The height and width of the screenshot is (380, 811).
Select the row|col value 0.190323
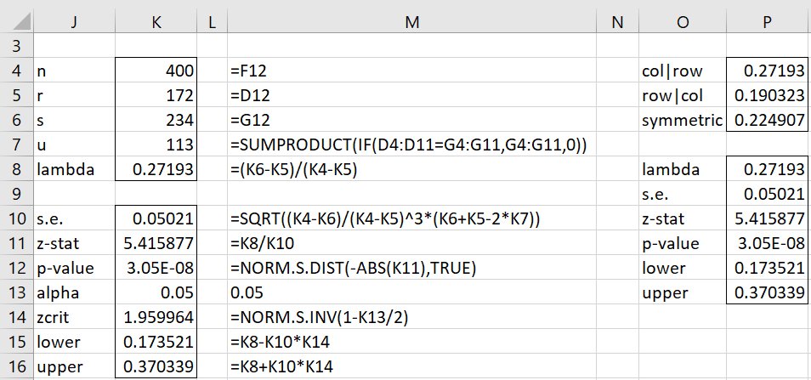pos(767,96)
